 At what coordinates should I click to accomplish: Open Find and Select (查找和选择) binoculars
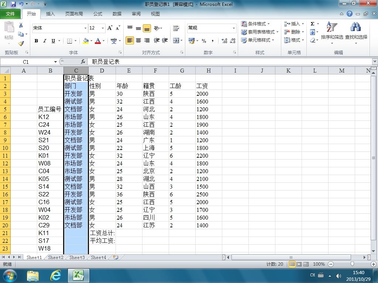click(x=356, y=32)
